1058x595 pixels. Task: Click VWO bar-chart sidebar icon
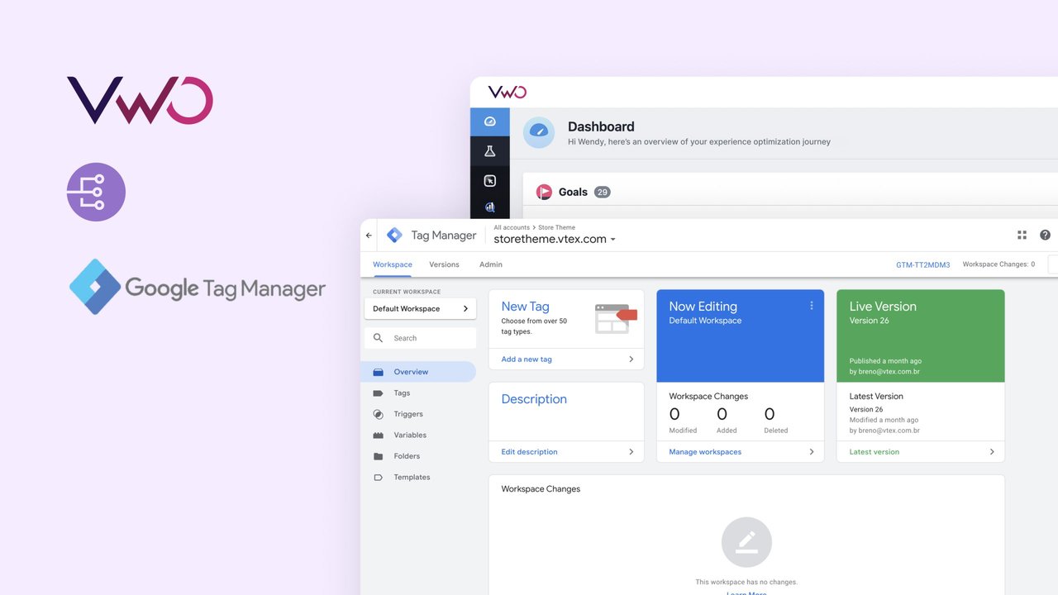click(490, 208)
